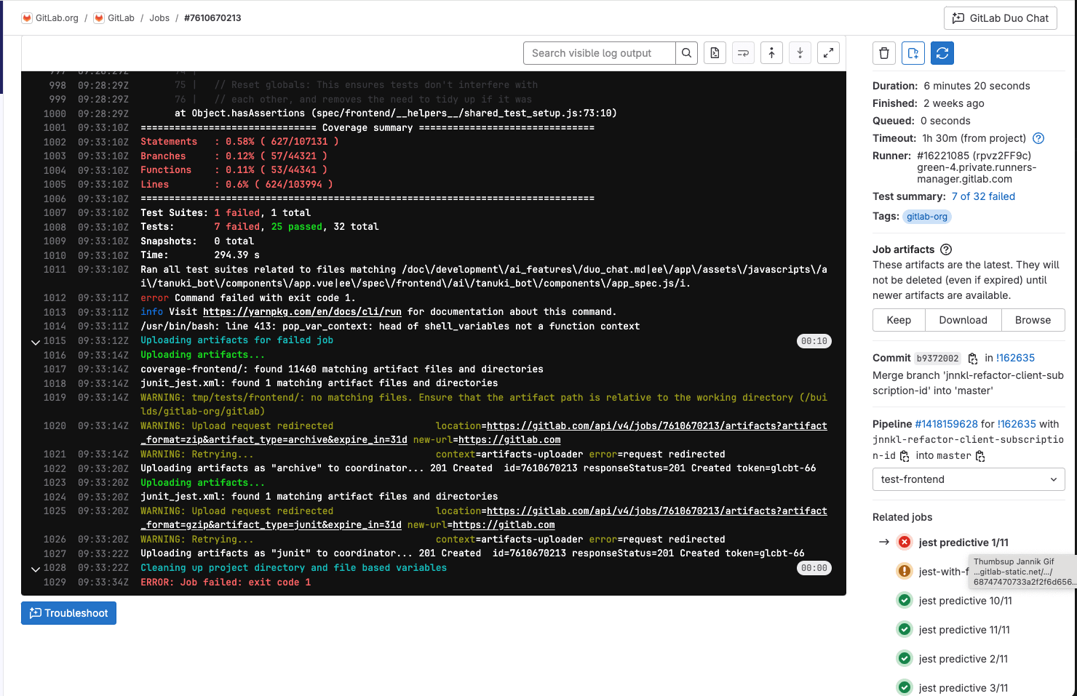Image resolution: width=1077 pixels, height=696 pixels.
Task: Jump to the top of the log
Action: tap(771, 53)
